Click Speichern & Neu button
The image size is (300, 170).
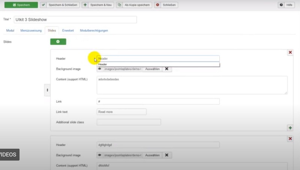(x=97, y=5)
